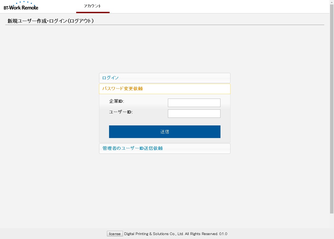
Task: Click the vertical scrollbar thumb
Action: 332,105
